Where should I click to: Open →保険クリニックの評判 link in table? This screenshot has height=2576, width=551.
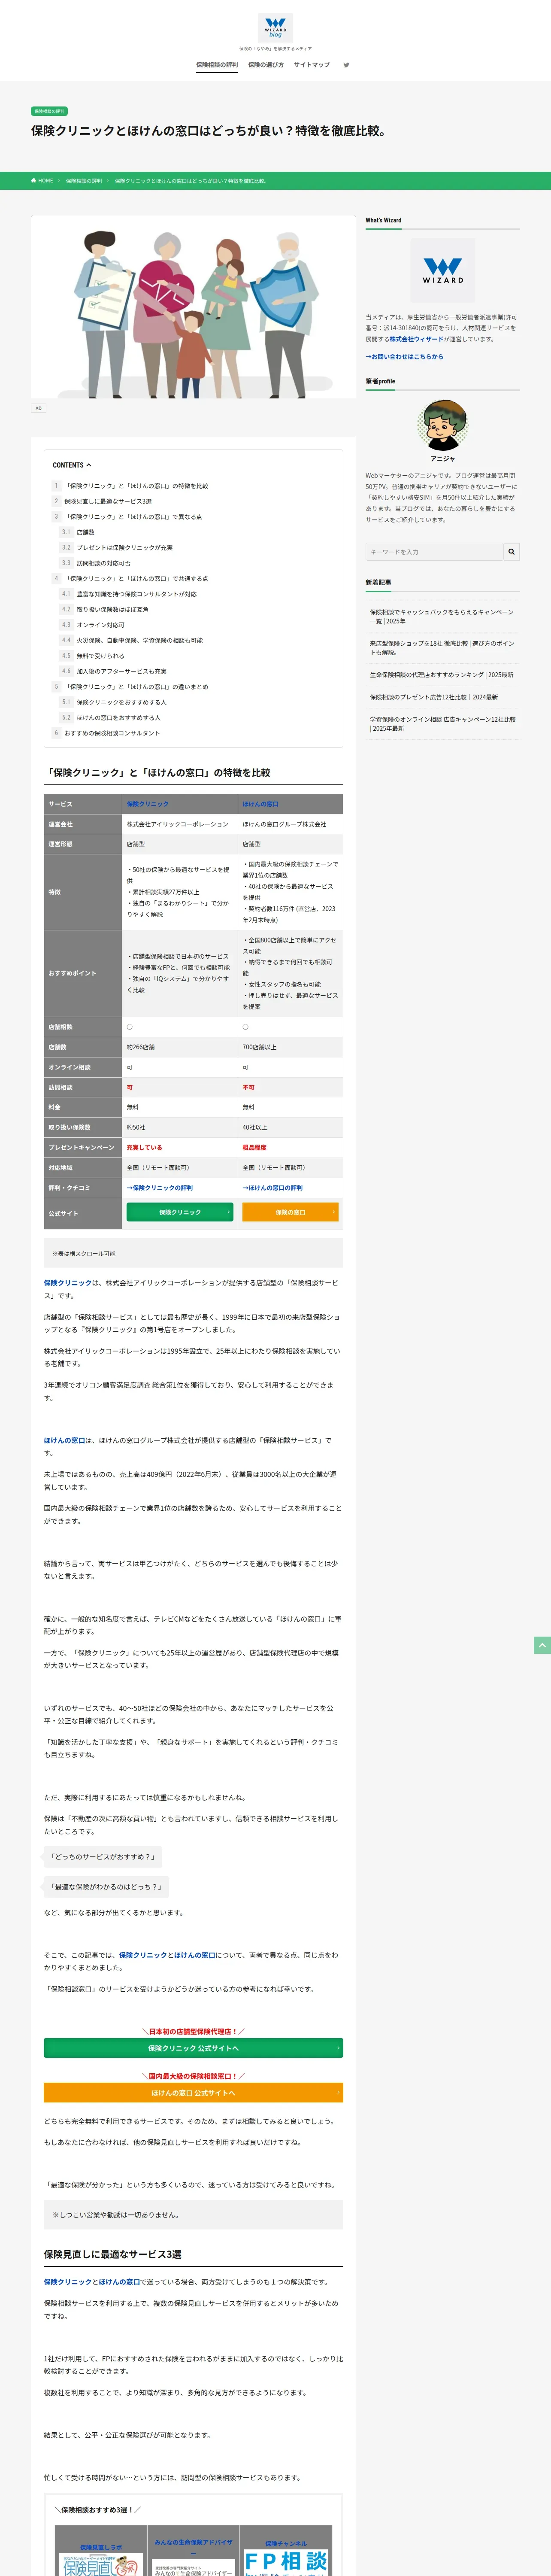pos(160,1188)
